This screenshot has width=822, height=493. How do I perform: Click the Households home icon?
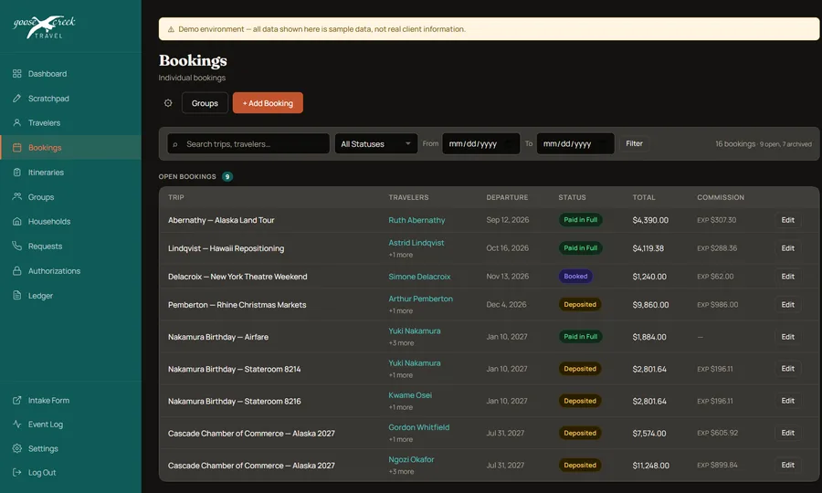[x=17, y=222]
